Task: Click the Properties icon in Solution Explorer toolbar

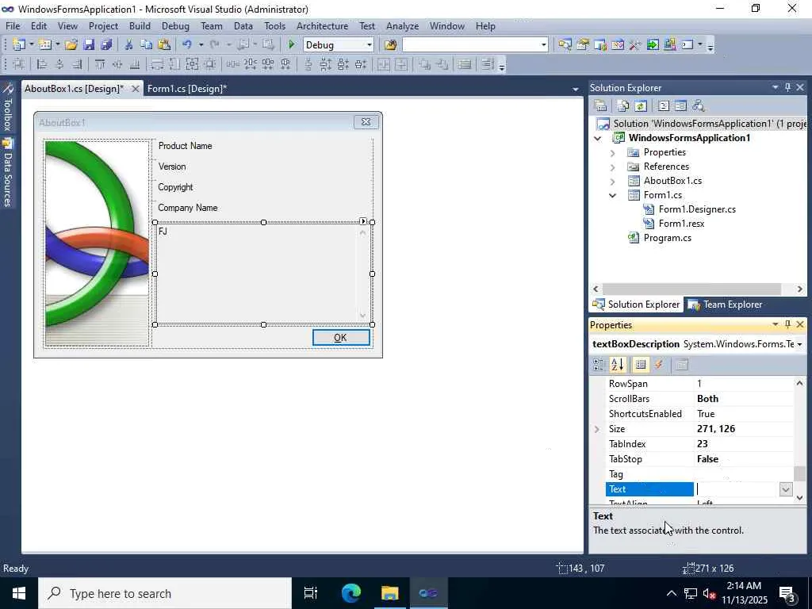Action: [x=601, y=105]
